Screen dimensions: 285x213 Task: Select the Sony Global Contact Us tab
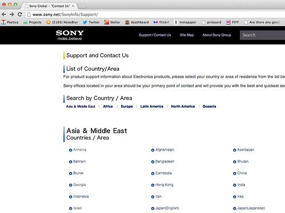(50, 6)
